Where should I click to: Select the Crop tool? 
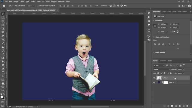click(3, 29)
